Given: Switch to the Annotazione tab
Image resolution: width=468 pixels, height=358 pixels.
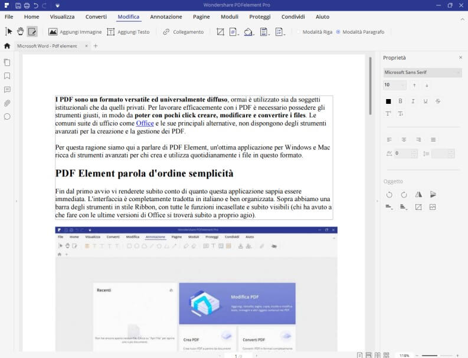Looking at the screenshot, I should [166, 17].
